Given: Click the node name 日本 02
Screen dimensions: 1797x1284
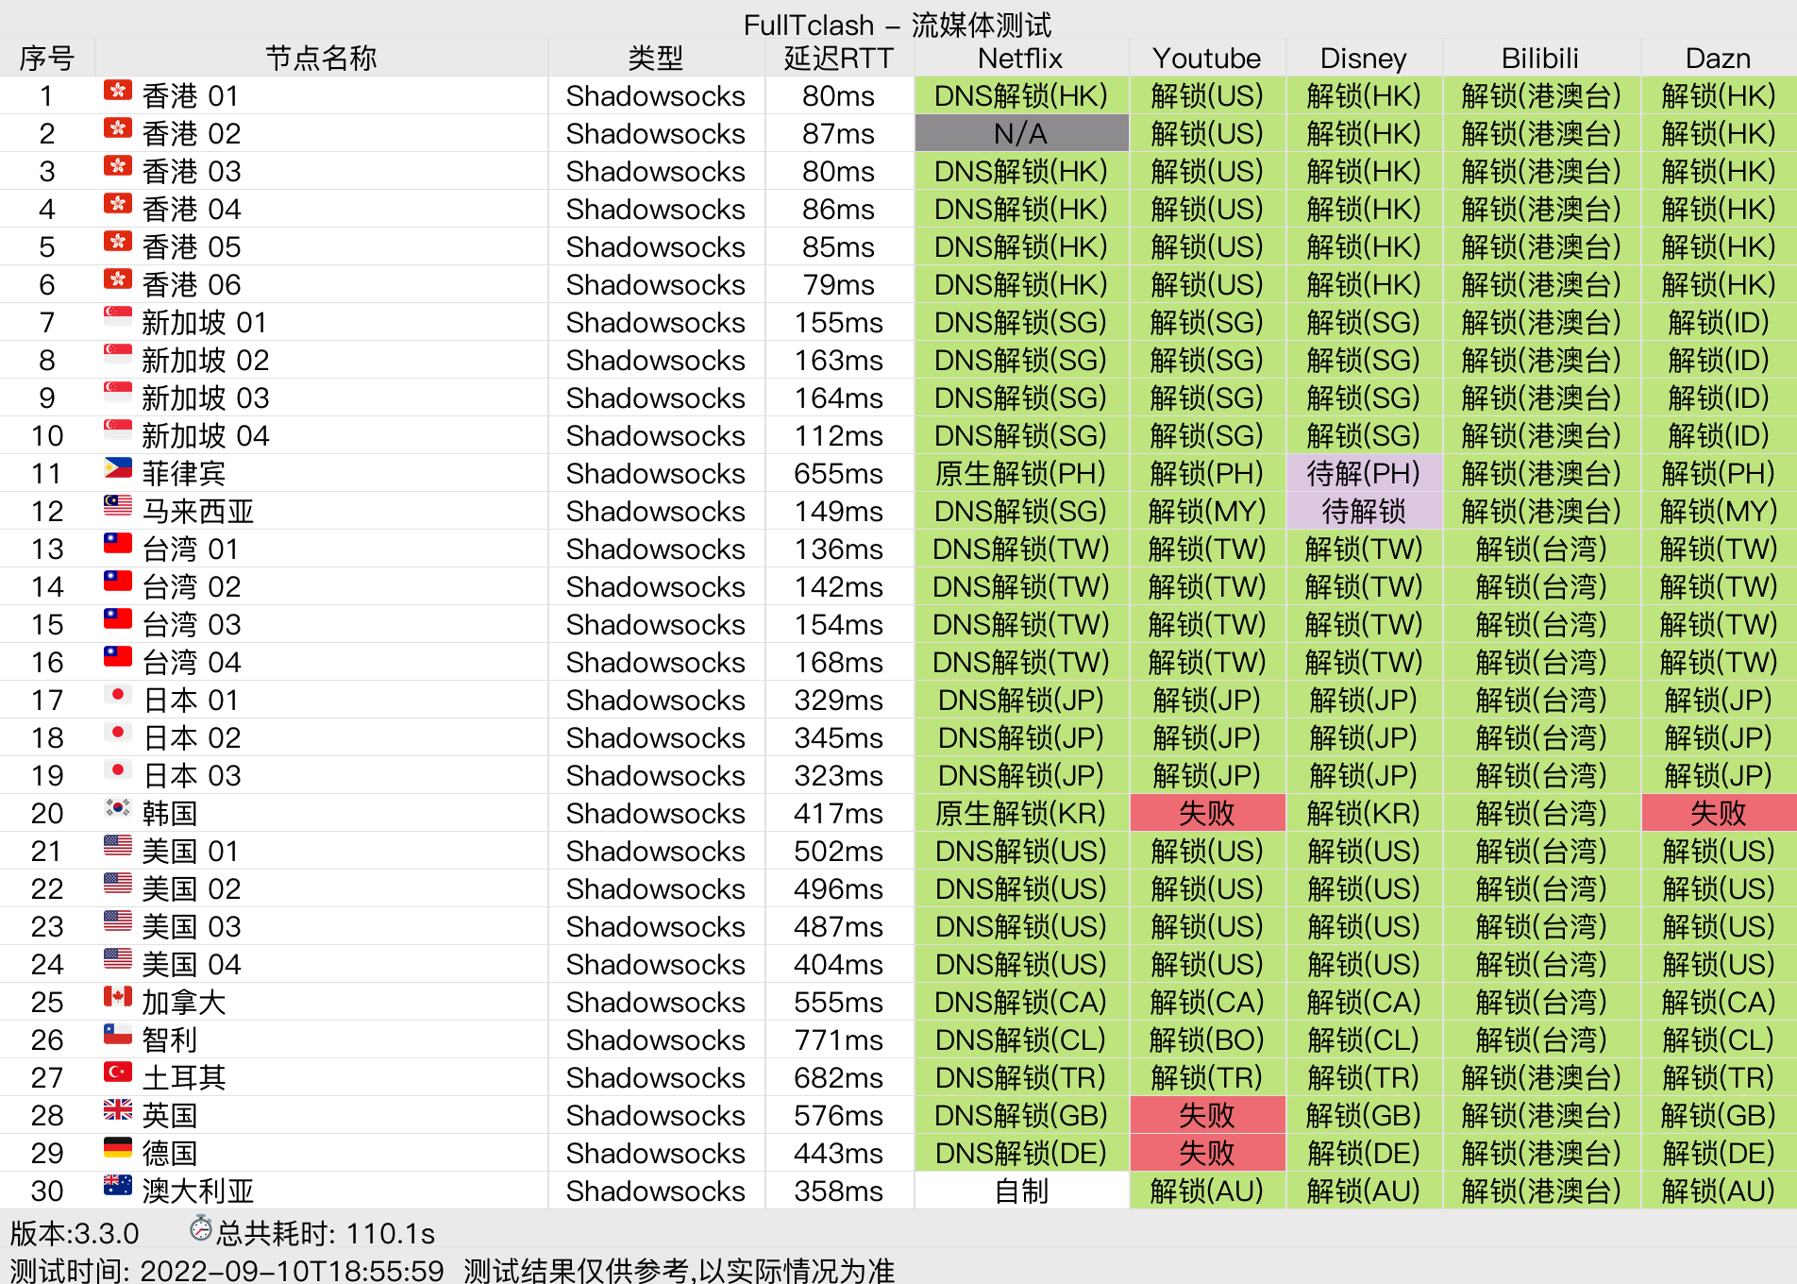Looking at the screenshot, I should click(193, 737).
